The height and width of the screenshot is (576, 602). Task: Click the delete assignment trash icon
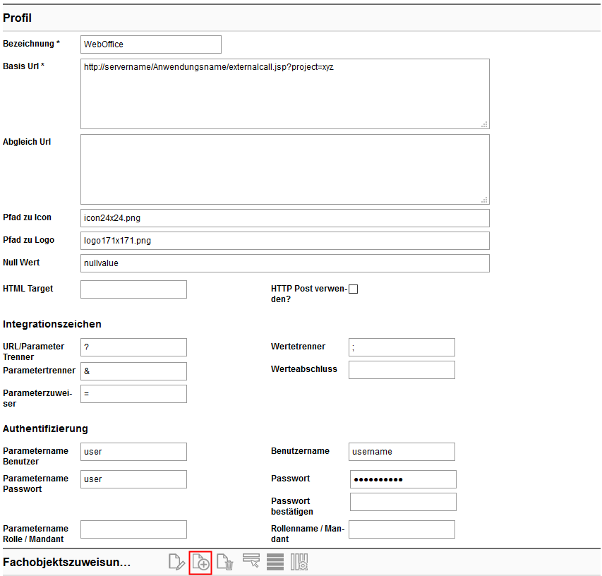coord(224,562)
